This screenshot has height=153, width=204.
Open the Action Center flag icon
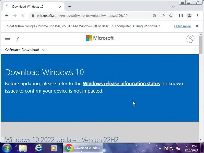tap(166, 148)
